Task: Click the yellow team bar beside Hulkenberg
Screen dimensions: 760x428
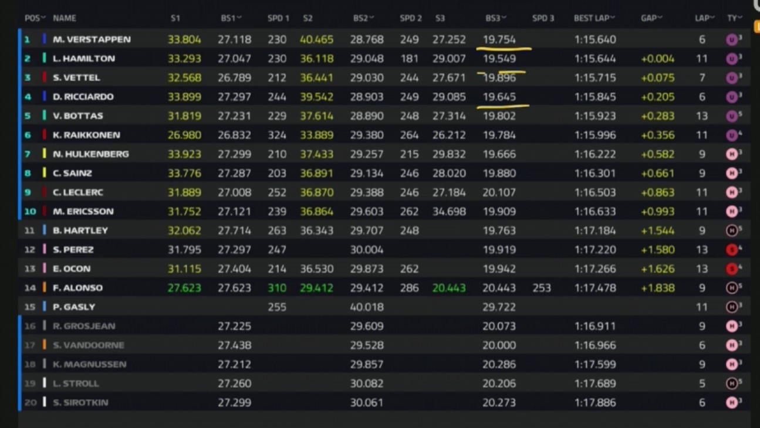Action: coord(44,154)
